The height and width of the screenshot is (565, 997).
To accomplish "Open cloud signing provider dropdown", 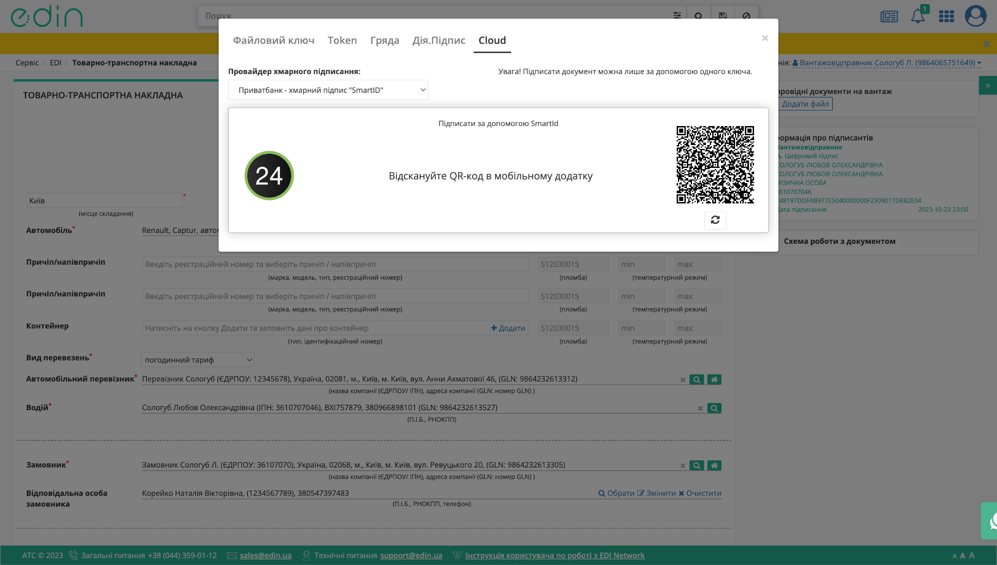I will [x=328, y=90].
